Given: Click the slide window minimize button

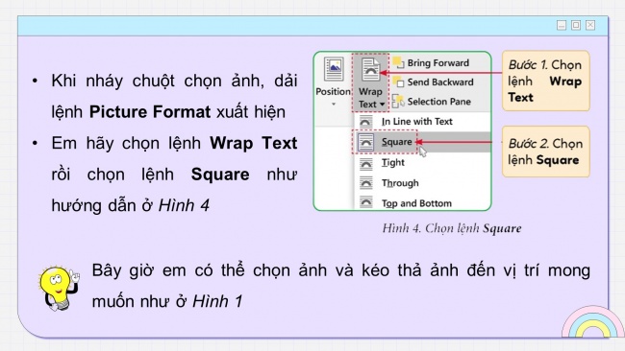Looking at the screenshot, I should [x=562, y=26].
